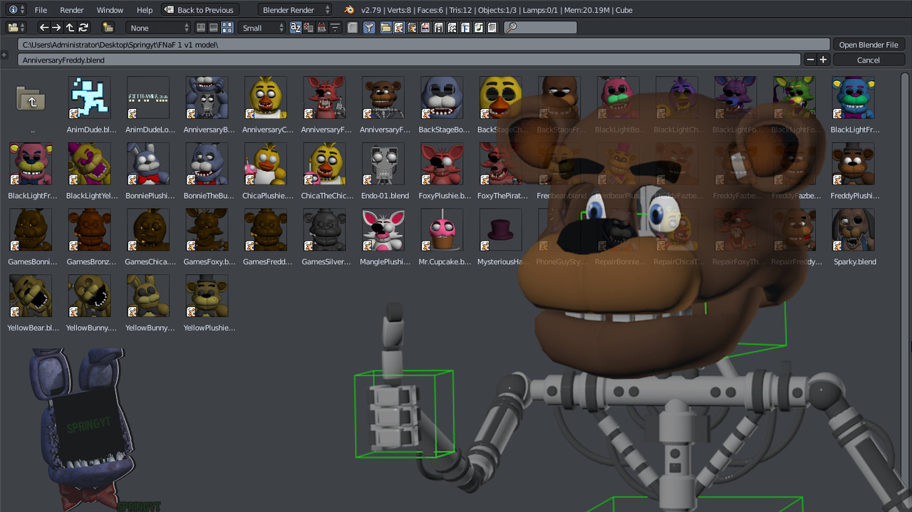
Task: Select the ManglePlushi... thumbnail
Action: (x=383, y=230)
